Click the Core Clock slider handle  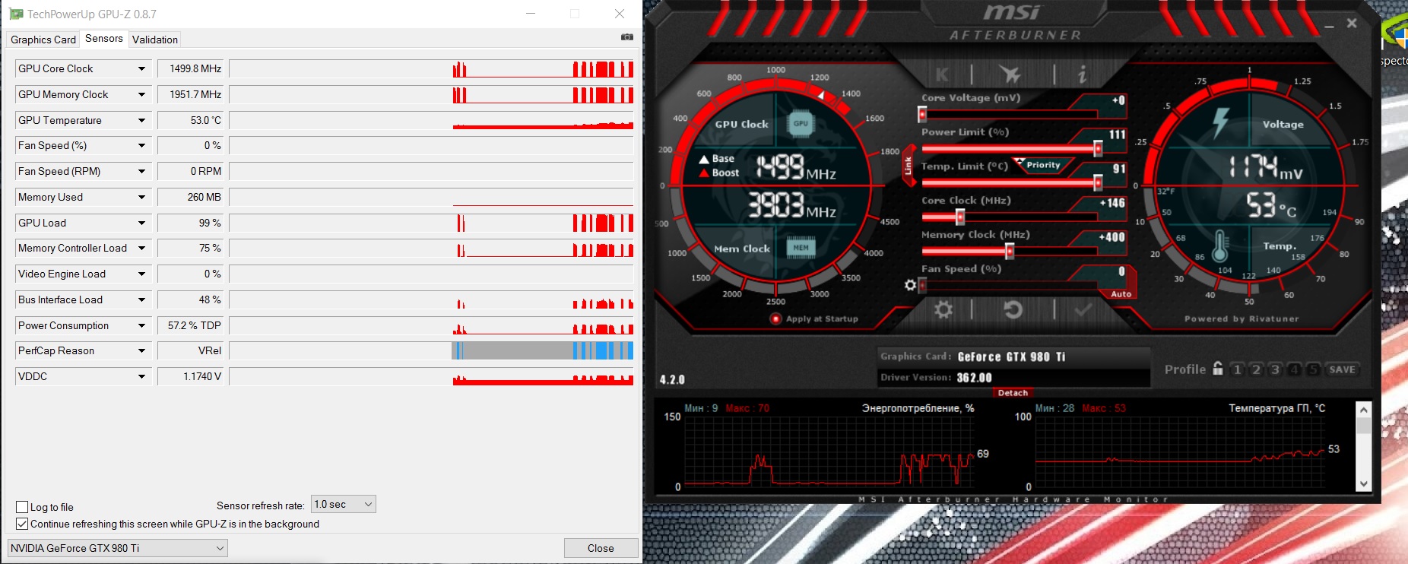tap(960, 217)
